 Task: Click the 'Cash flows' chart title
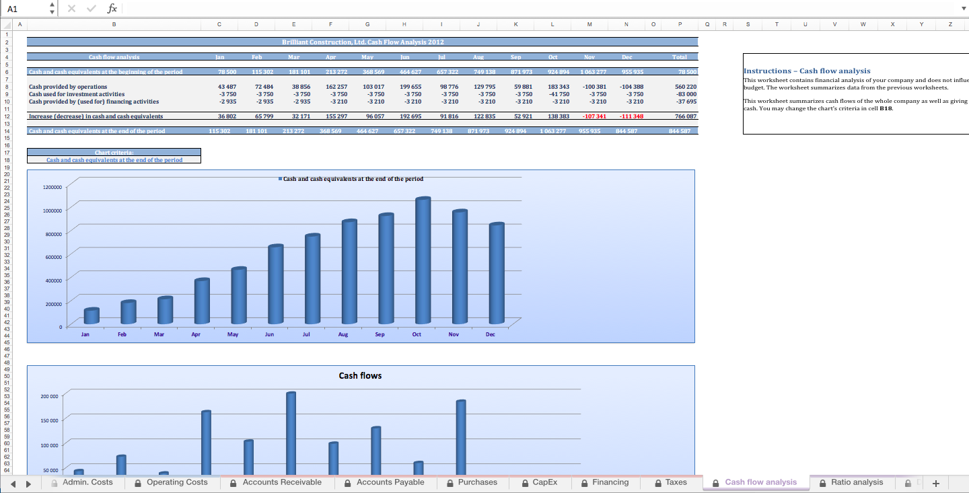[360, 375]
